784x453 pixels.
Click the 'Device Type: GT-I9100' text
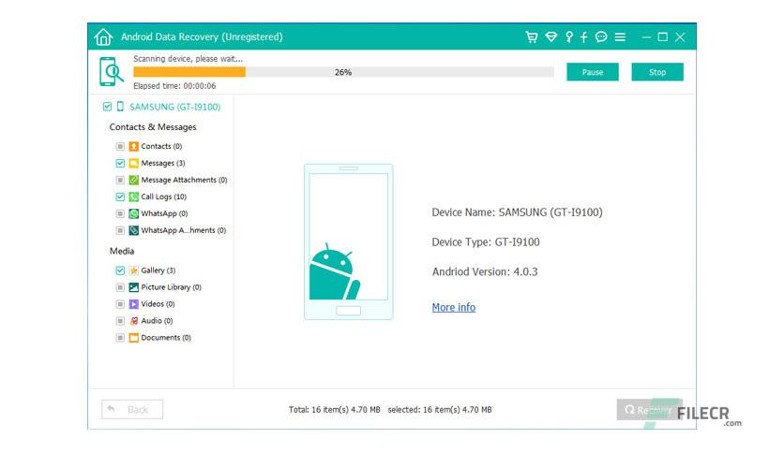coord(486,242)
